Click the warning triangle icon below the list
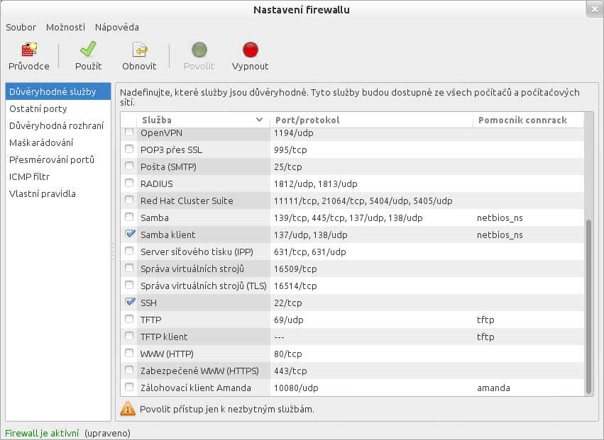This screenshot has width=604, height=440. [x=128, y=408]
